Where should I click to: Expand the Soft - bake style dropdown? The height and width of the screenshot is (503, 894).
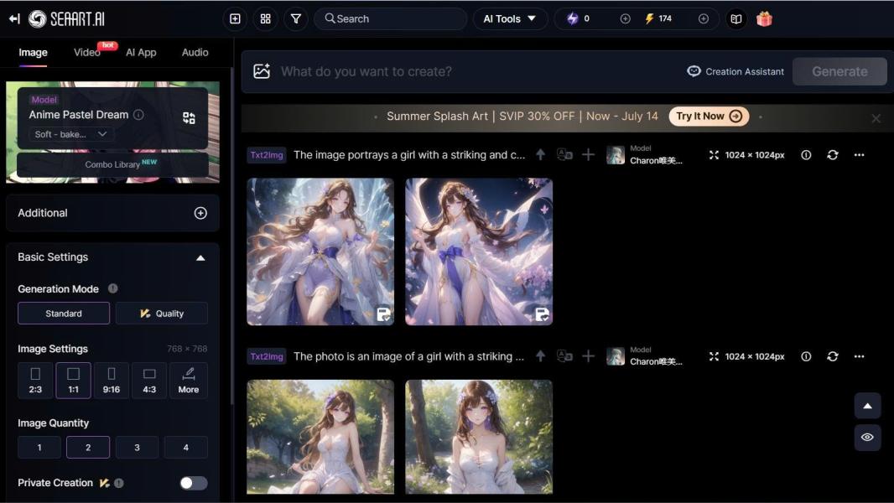pos(71,134)
